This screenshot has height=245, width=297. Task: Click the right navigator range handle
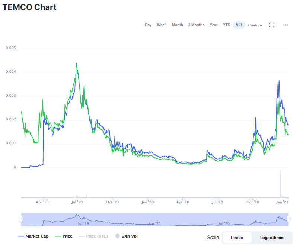[288, 219]
